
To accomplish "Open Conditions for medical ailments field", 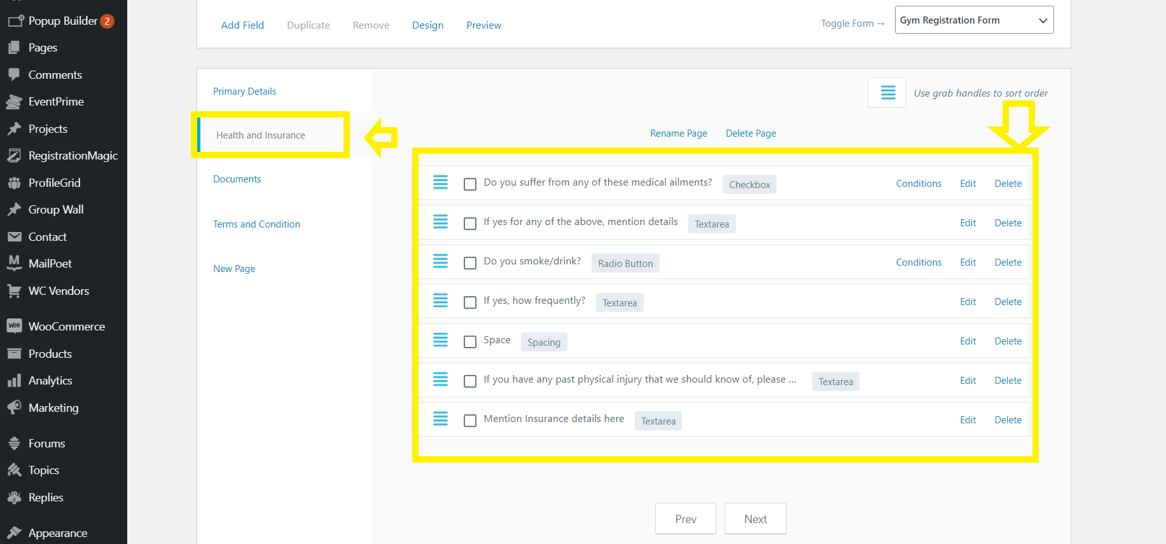I will tap(918, 184).
